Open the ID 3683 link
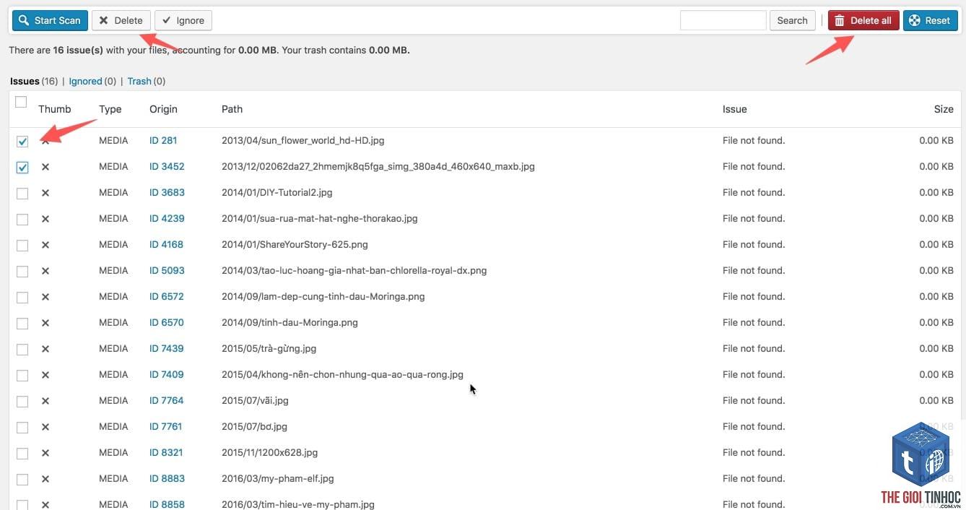The height and width of the screenshot is (510, 966). pos(167,192)
